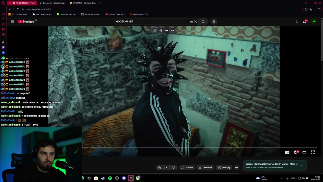Toggle the RGX overlay button on video
Image resolution: width=323 pixels, height=182 pixels.
pos(172,30)
